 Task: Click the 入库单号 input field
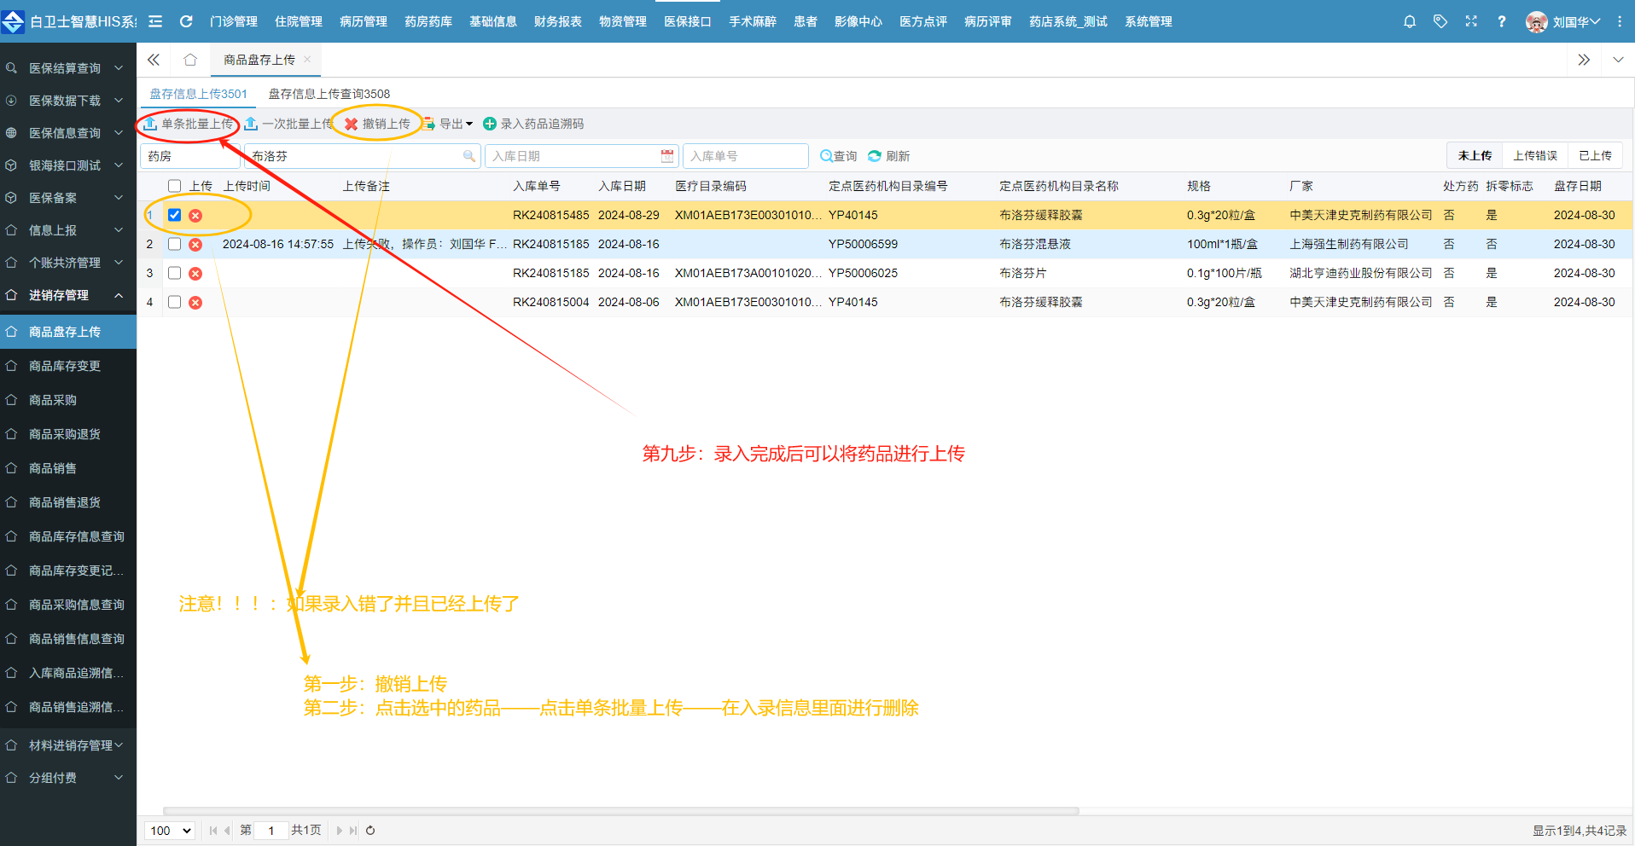pos(744,156)
